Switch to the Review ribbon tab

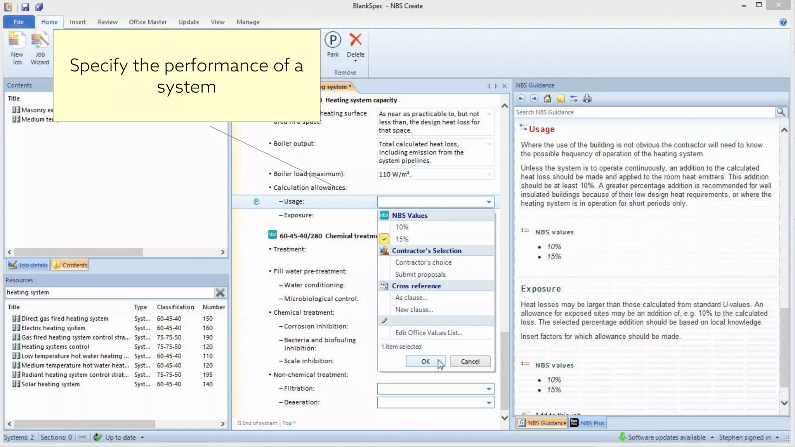(108, 22)
